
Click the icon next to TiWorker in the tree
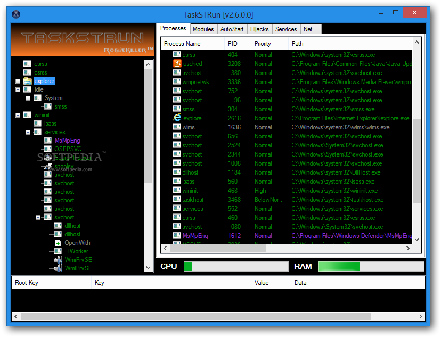point(58,251)
